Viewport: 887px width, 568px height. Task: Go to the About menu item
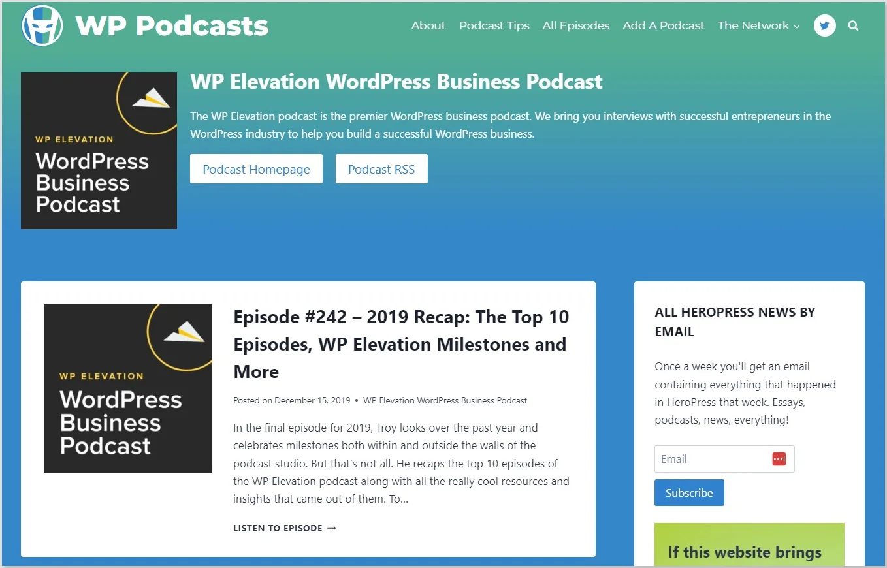428,25
